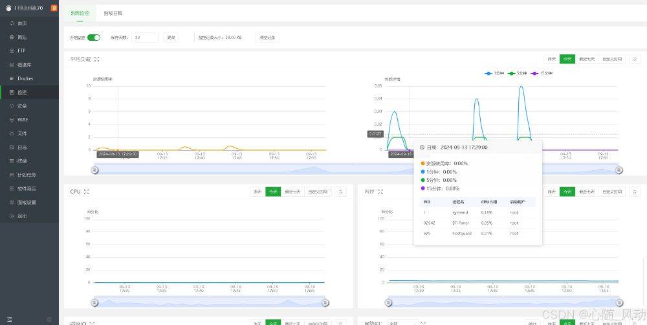Switch to the 面板日报 tab
Image resolution: width=647 pixels, height=325 pixels.
(x=113, y=13)
